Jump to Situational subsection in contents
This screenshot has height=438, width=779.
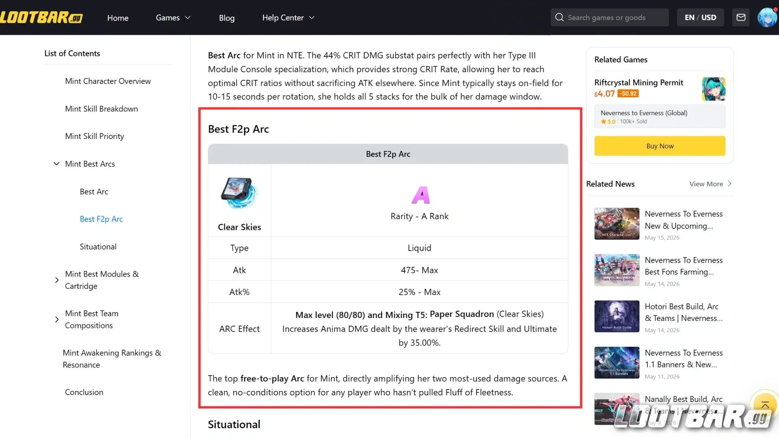(98, 247)
